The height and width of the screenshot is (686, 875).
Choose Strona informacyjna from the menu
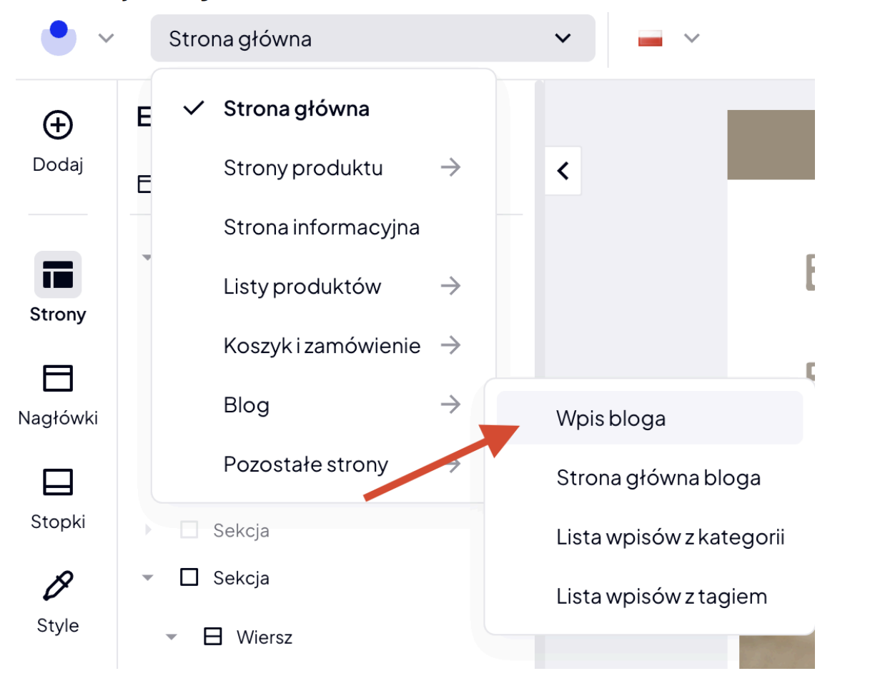tap(324, 227)
